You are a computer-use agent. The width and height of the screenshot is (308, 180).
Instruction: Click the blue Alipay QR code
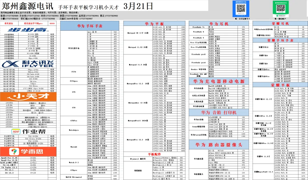241,9
